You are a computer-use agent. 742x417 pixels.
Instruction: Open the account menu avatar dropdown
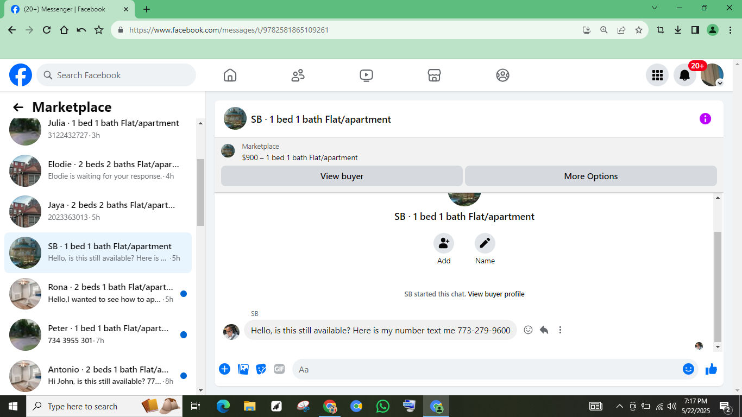pos(712,75)
